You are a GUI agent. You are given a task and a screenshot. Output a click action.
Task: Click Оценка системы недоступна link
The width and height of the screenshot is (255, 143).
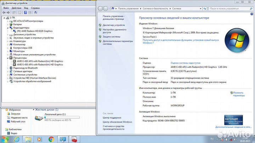point(185,63)
